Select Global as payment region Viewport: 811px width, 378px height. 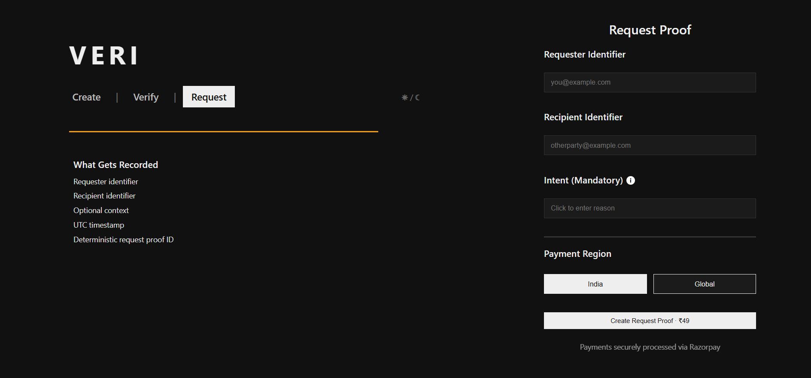(705, 284)
